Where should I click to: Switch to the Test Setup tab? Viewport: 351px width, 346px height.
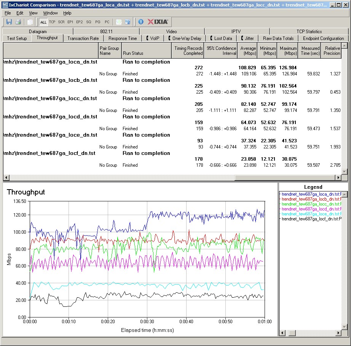(17, 38)
